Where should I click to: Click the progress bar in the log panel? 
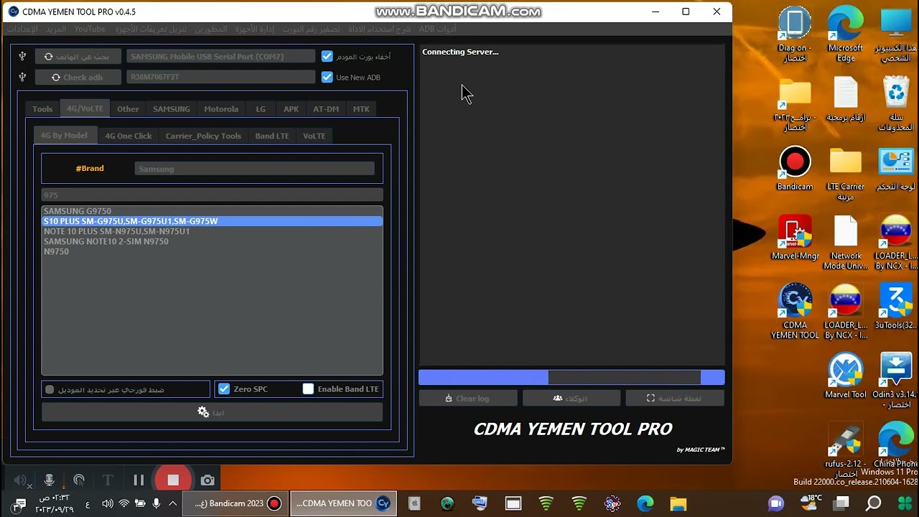coord(572,377)
